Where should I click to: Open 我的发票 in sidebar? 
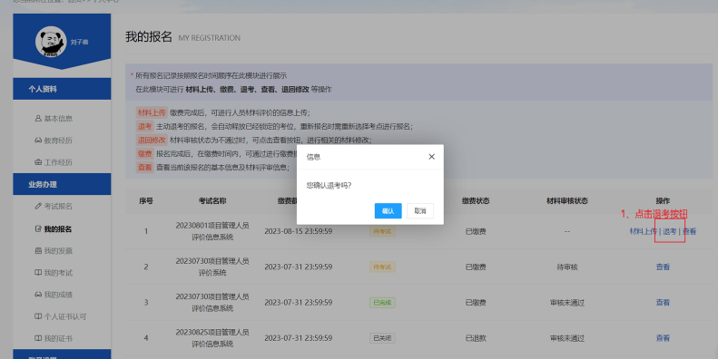[x=58, y=251]
